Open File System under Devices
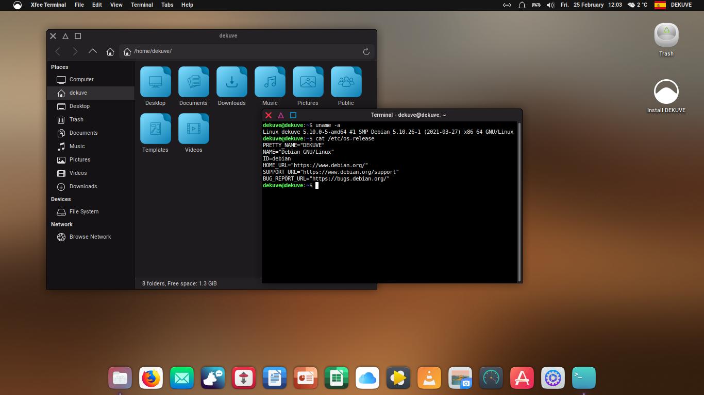 91,211
